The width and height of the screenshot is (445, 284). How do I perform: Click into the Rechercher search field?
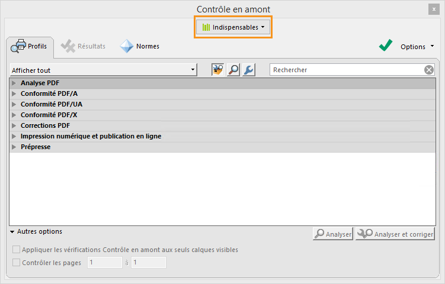(x=347, y=70)
